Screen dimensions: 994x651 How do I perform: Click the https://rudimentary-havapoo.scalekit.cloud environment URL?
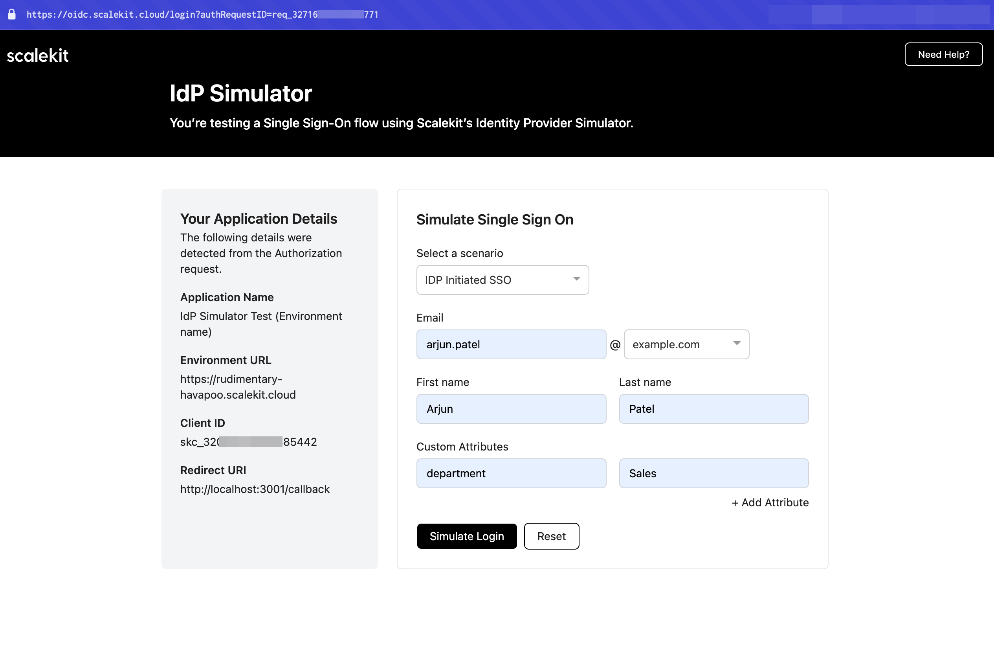coord(238,386)
